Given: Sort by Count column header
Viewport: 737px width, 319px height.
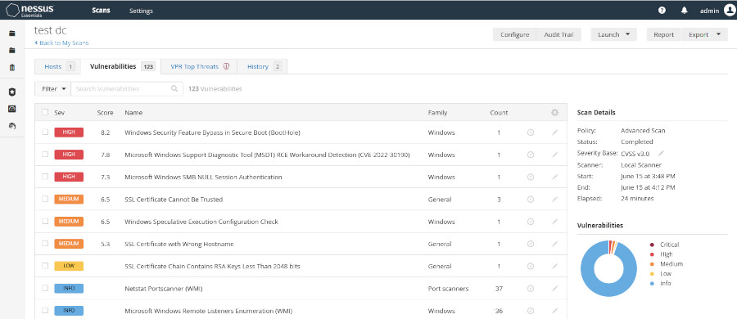Looking at the screenshot, I should 499,113.
